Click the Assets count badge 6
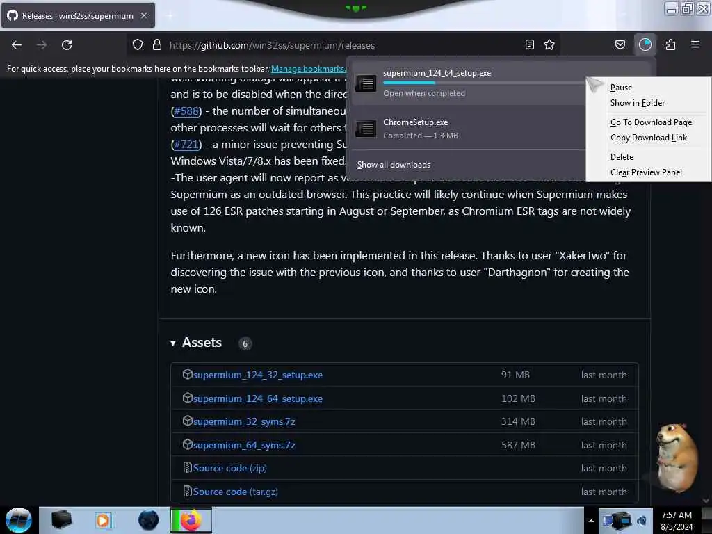 (x=245, y=343)
